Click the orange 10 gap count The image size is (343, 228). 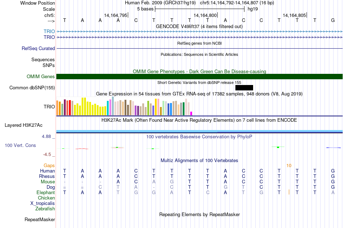pyautogui.click(x=289, y=166)
